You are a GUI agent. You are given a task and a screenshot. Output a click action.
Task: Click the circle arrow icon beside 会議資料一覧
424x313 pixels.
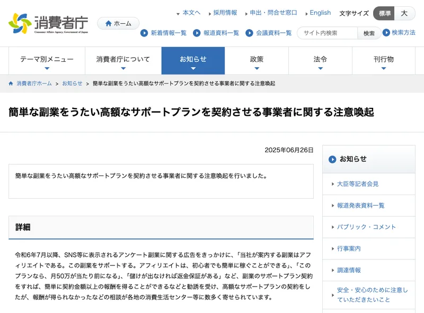249,33
